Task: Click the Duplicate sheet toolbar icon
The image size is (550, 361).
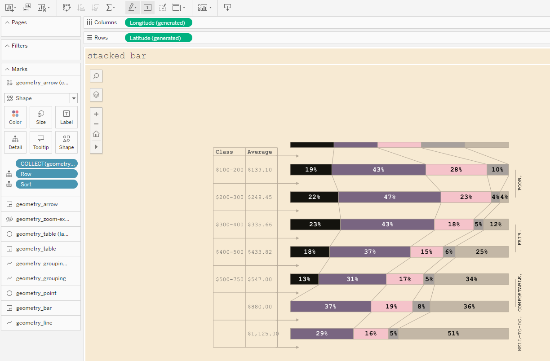Action: pyautogui.click(x=27, y=7)
